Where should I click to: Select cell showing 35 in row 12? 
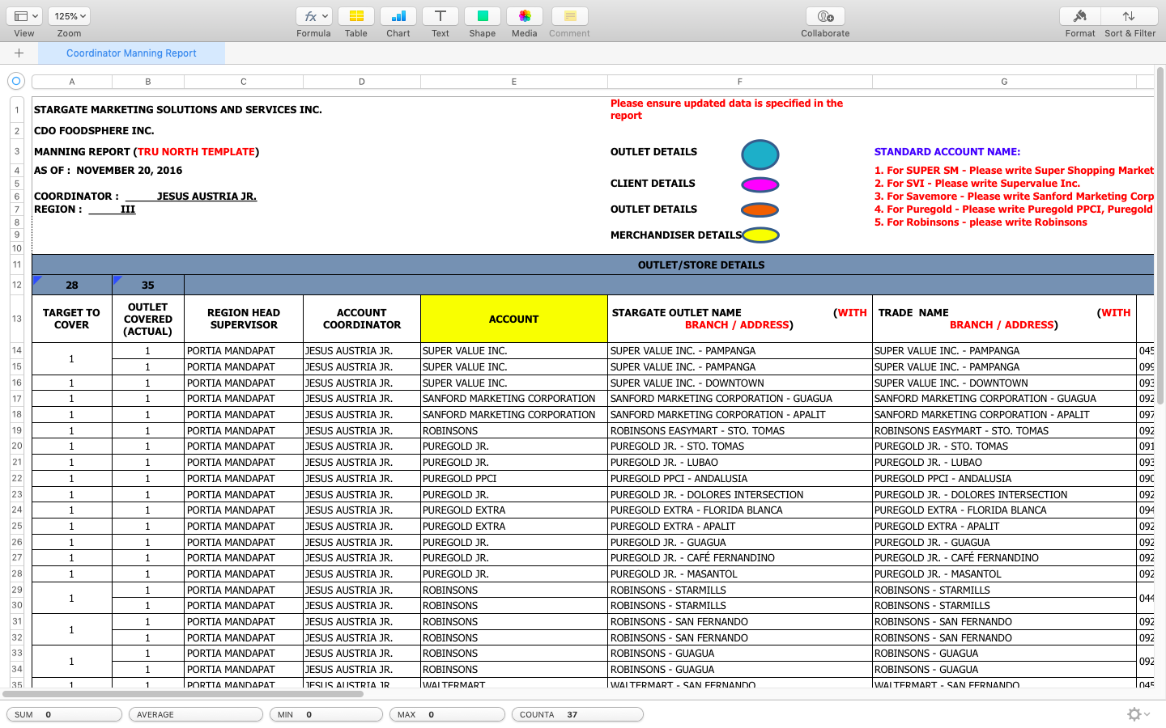(148, 285)
